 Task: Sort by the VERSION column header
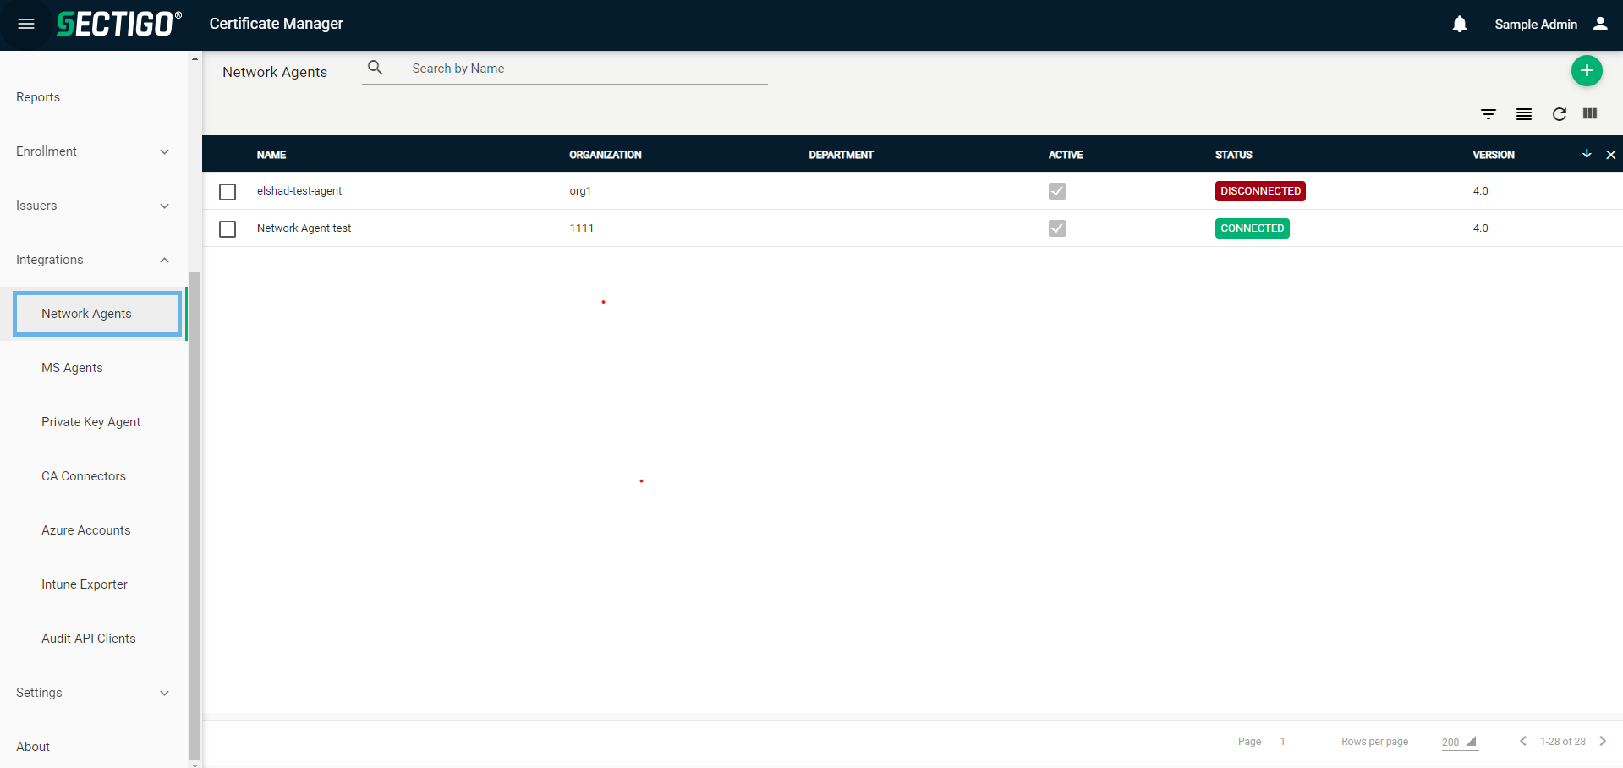tap(1494, 155)
